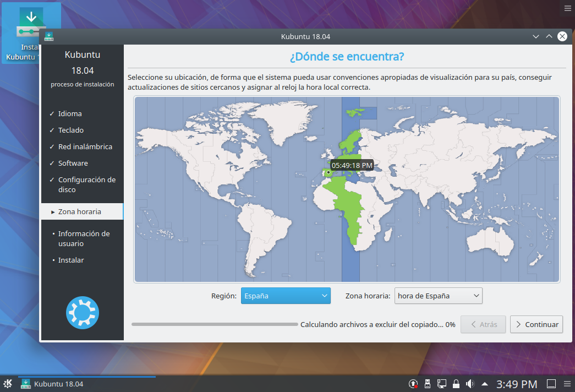Screen dimensions: 575x392
Task: Open the desktop toolbox menu at top right
Action: click(x=567, y=8)
